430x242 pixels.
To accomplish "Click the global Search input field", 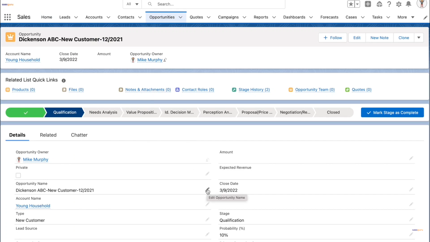I will pyautogui.click(x=213, y=4).
